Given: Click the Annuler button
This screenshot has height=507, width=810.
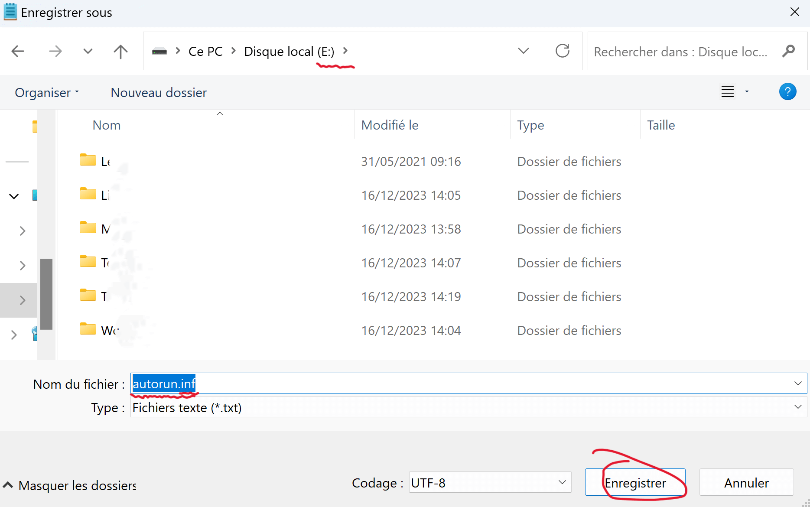Looking at the screenshot, I should (746, 483).
